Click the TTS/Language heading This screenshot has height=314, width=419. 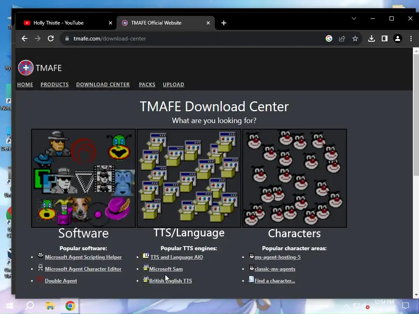pos(189,233)
